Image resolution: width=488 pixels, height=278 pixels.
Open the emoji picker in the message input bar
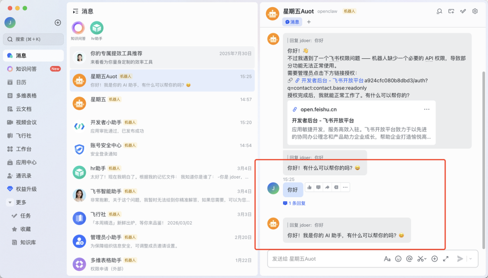[x=398, y=259]
